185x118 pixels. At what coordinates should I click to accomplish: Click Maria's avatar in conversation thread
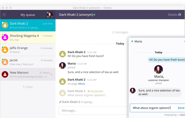coord(62,66)
